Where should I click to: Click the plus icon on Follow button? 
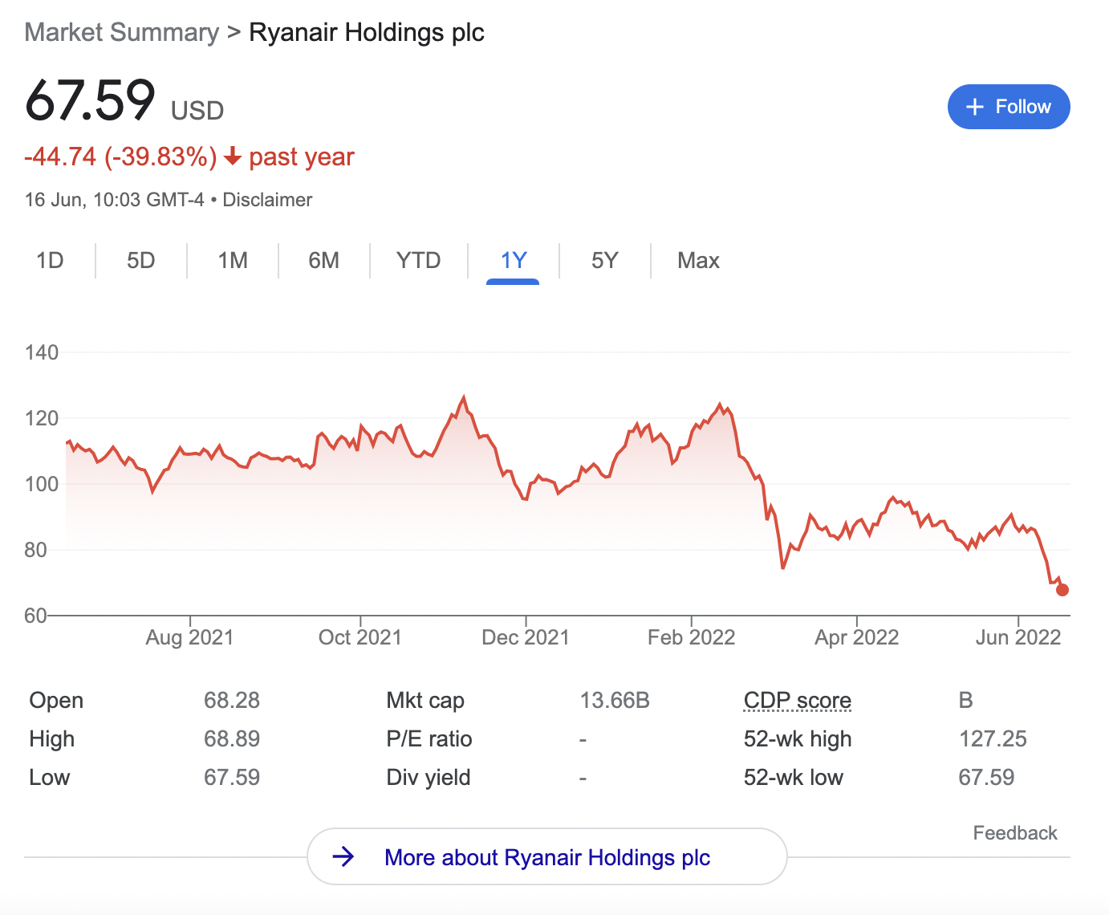(974, 107)
